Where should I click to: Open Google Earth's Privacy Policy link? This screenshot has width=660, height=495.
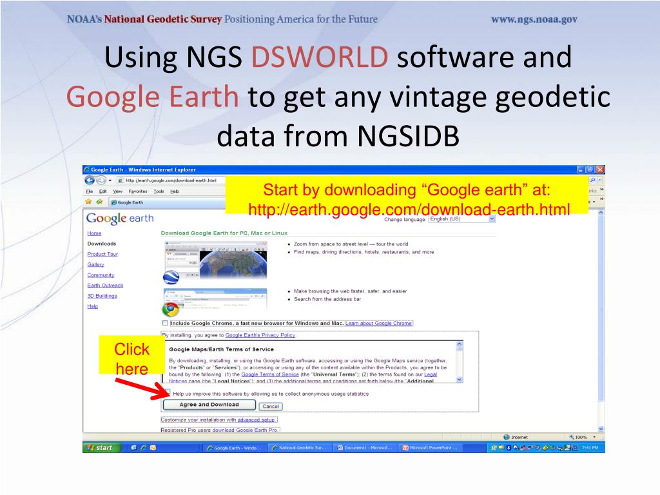tap(260, 335)
